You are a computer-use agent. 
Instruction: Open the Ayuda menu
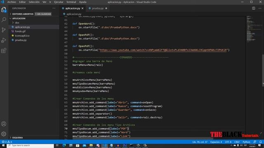click(82, 2)
